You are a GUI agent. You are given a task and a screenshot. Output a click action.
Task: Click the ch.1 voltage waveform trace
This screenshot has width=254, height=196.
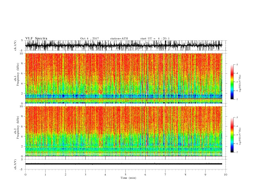point(123,45)
